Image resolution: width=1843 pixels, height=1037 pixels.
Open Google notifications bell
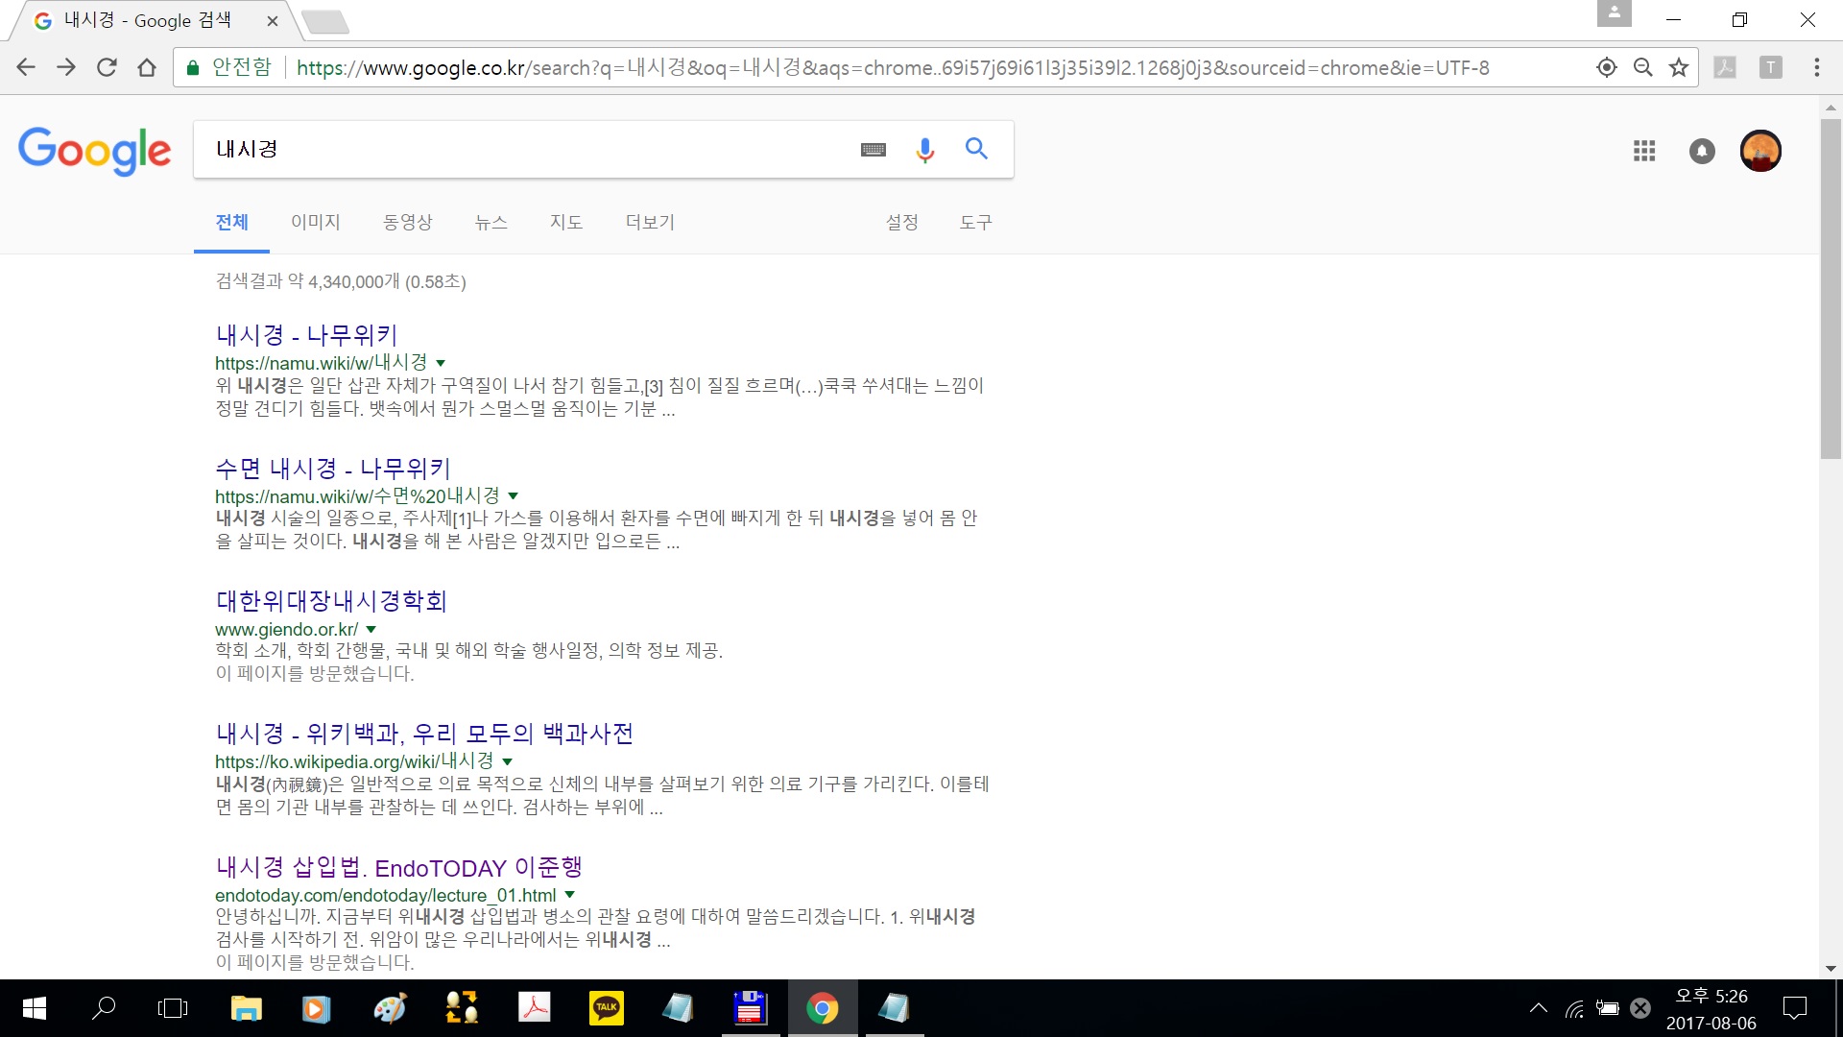pyautogui.click(x=1702, y=151)
